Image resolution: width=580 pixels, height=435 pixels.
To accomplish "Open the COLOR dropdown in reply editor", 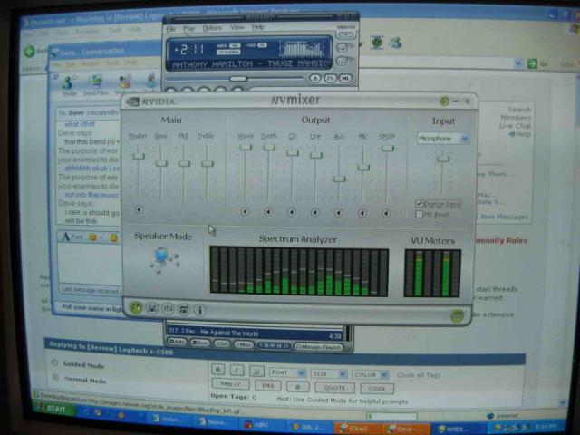I will 370,374.
